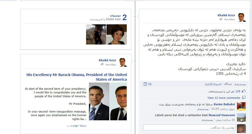Open Nawzad Hawrami's profile picture
This screenshot has width=252, height=134.
tap(241, 117)
